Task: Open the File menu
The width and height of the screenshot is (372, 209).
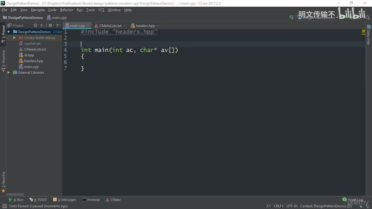Action: pyautogui.click(x=4, y=10)
